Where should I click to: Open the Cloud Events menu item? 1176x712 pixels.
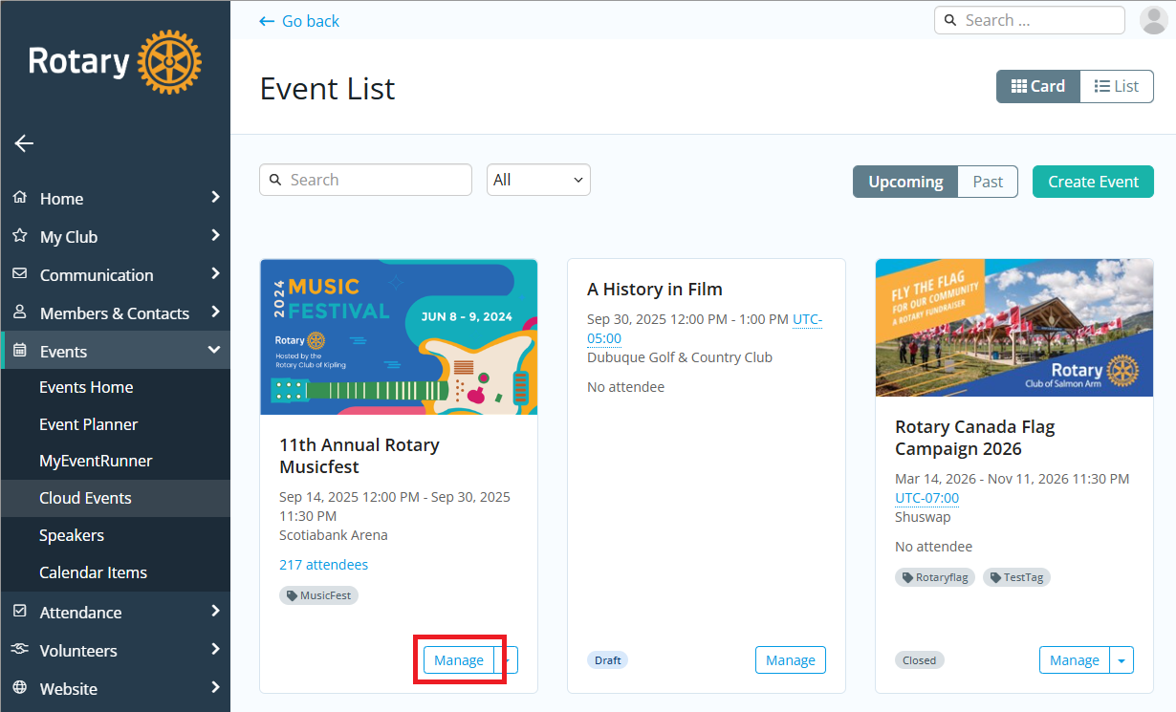click(x=86, y=498)
